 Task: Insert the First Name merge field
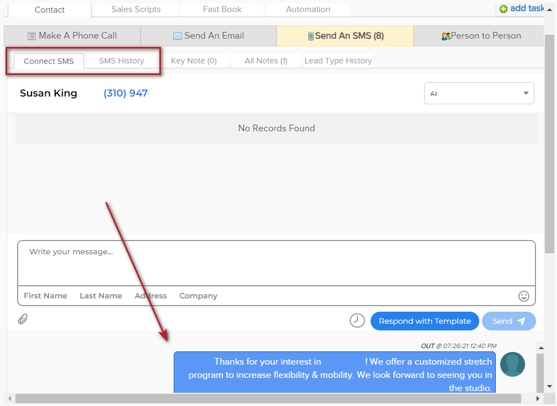pos(45,296)
